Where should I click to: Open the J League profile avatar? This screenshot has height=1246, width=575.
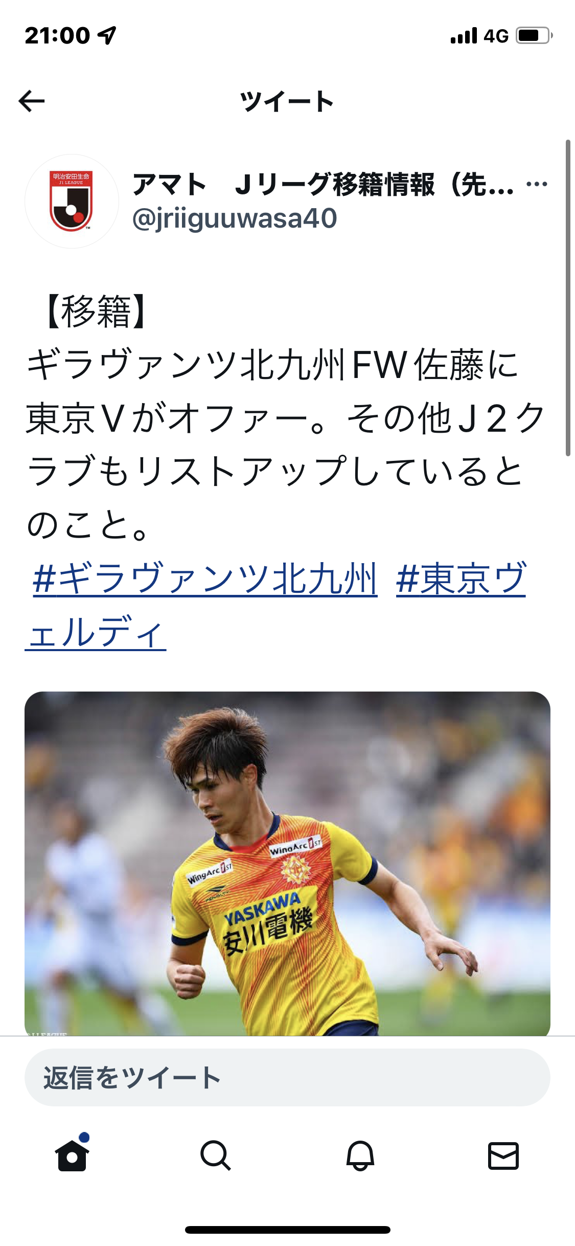72,201
